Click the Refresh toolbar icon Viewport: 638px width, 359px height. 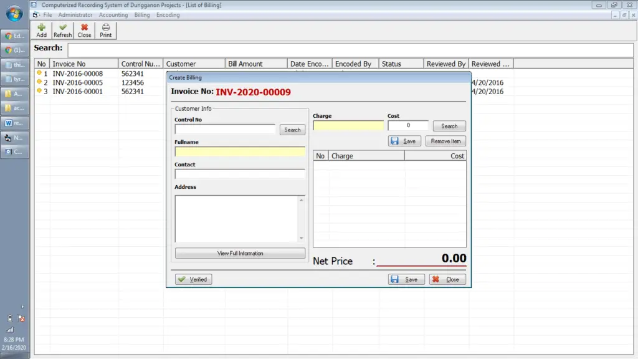click(x=62, y=29)
